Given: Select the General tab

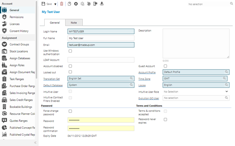Looking at the screenshot, I should pos(55,22).
